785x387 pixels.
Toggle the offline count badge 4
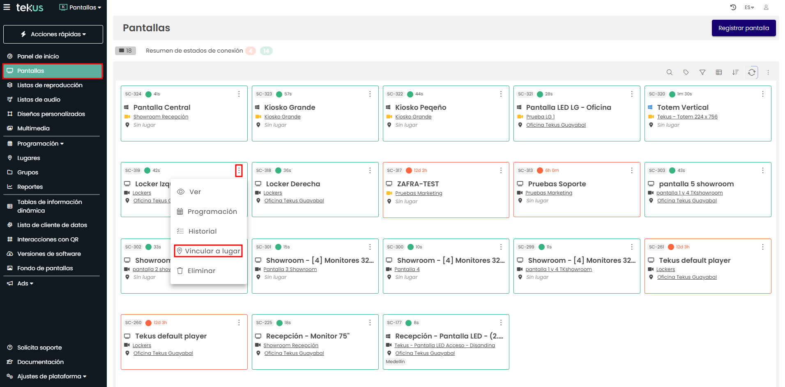(251, 51)
